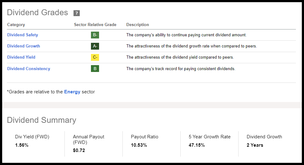Click the yellow C- Dividend Yield badge

pyautogui.click(x=95, y=57)
